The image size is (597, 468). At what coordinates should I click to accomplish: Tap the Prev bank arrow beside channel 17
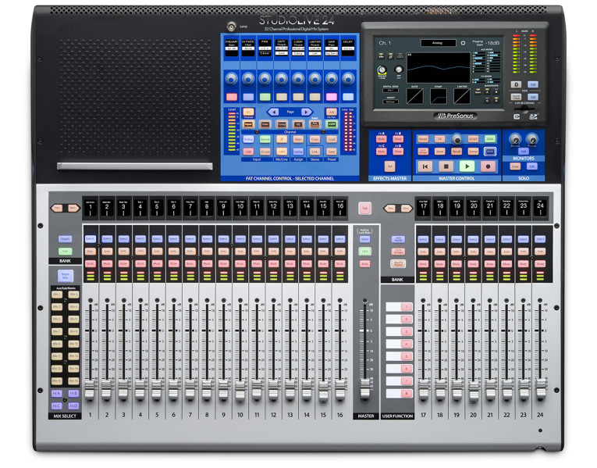tap(390, 209)
